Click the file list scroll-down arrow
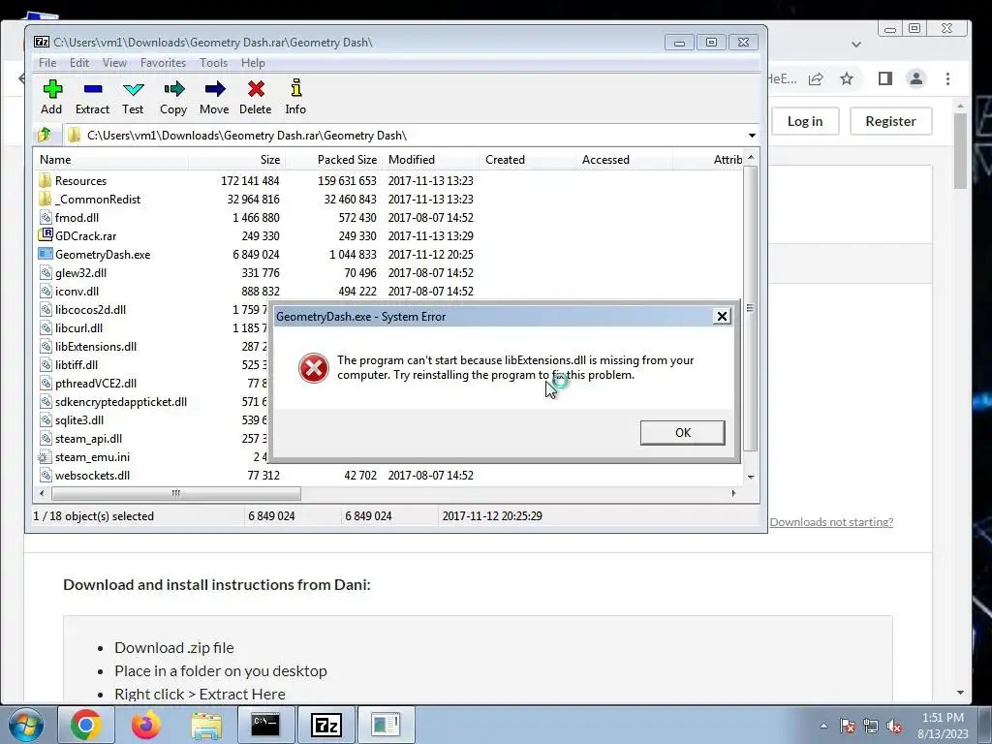The height and width of the screenshot is (744, 992). 751,477
